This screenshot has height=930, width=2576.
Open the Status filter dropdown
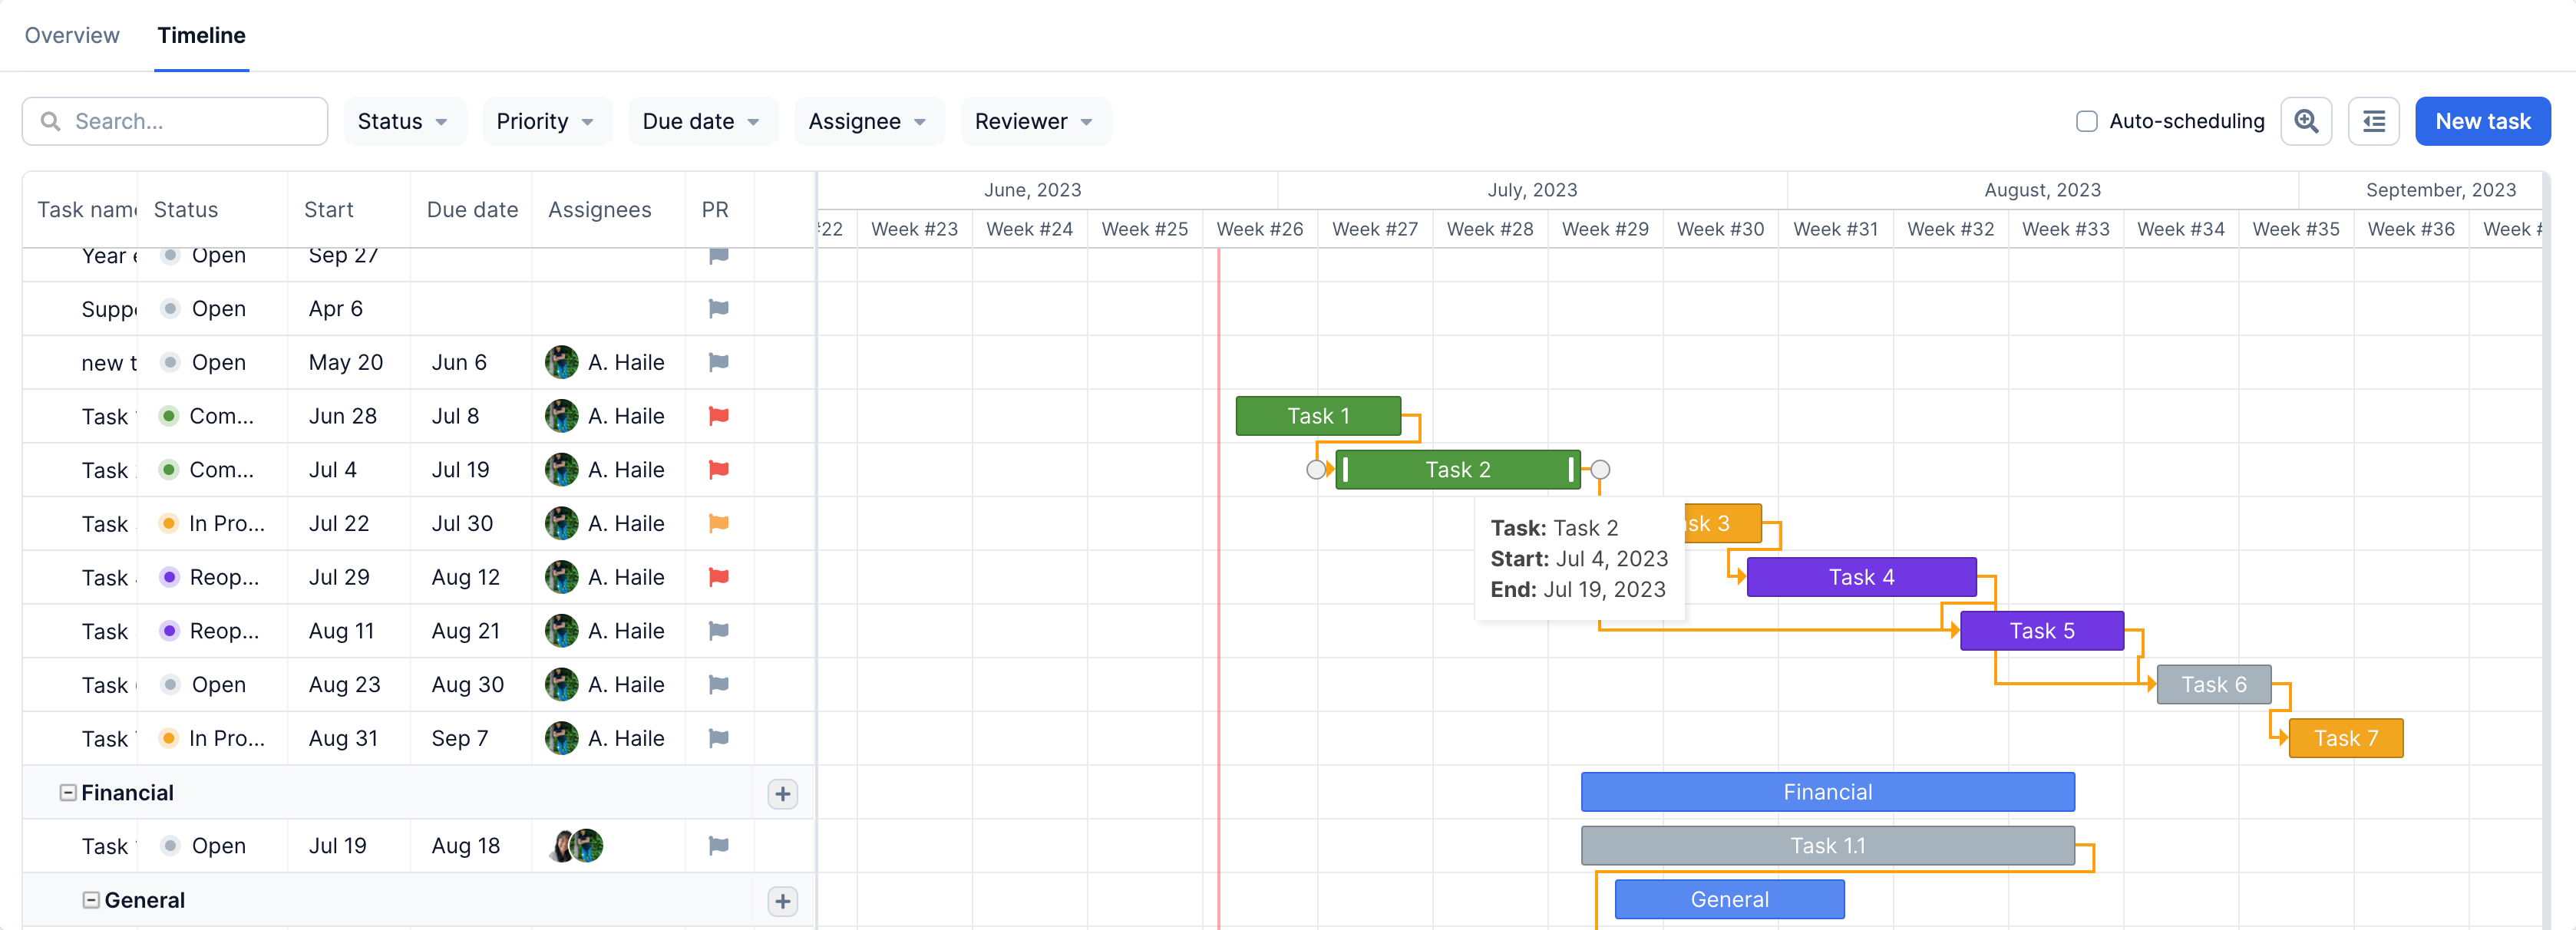pyautogui.click(x=404, y=121)
